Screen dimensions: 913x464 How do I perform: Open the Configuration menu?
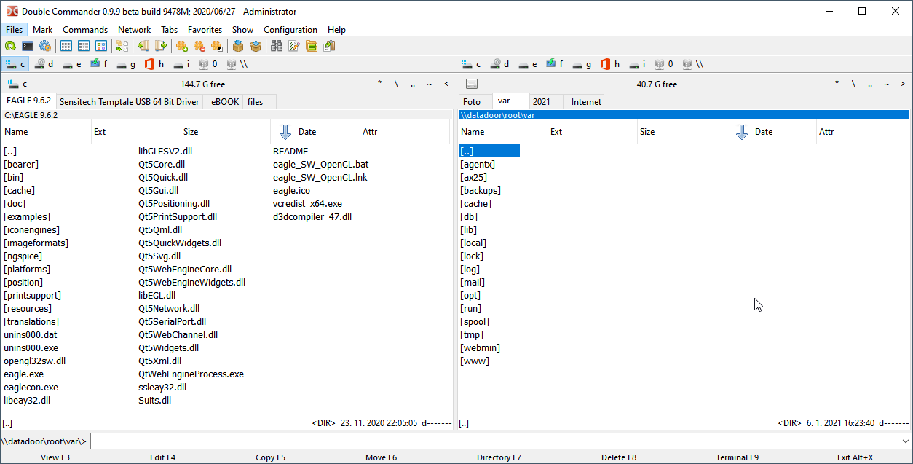click(290, 30)
